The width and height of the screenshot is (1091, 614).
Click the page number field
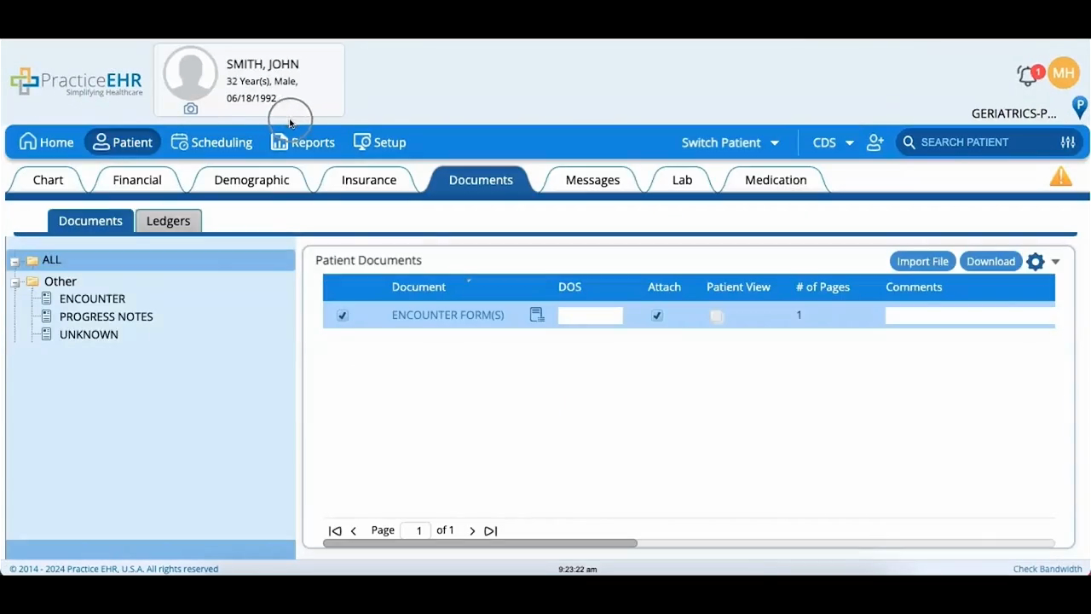416,530
